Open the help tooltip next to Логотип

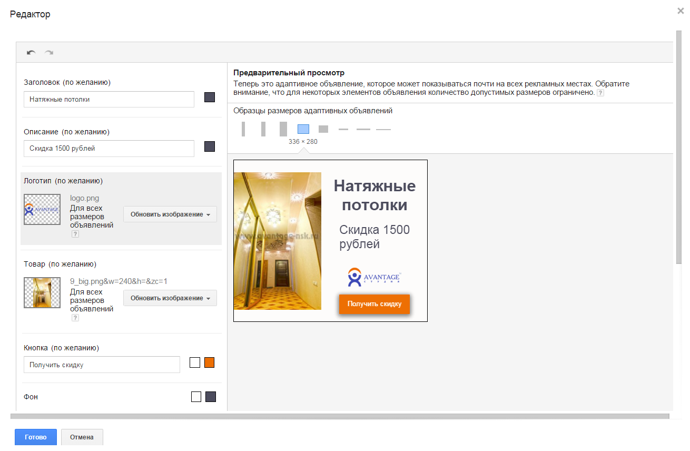tap(75, 233)
